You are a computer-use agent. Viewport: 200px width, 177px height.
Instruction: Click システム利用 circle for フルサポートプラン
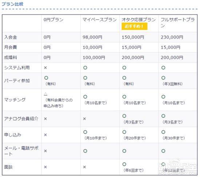(163, 68)
